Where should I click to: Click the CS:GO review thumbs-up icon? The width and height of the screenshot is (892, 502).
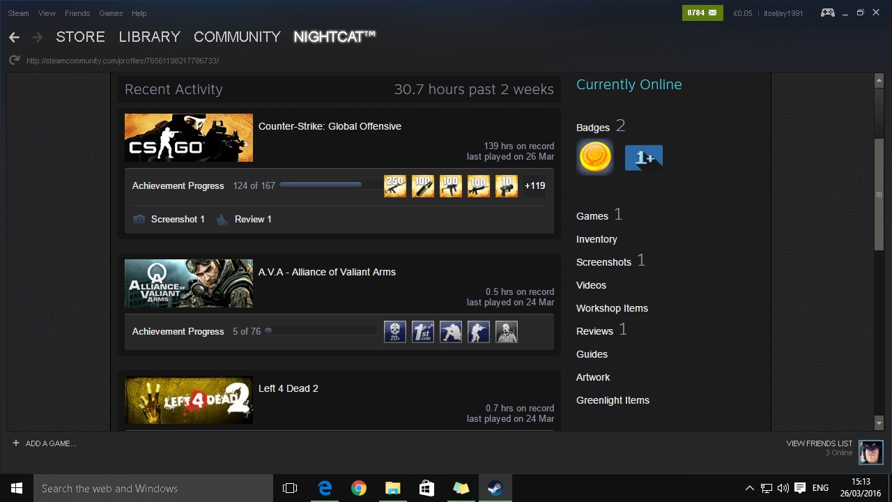pyautogui.click(x=222, y=220)
